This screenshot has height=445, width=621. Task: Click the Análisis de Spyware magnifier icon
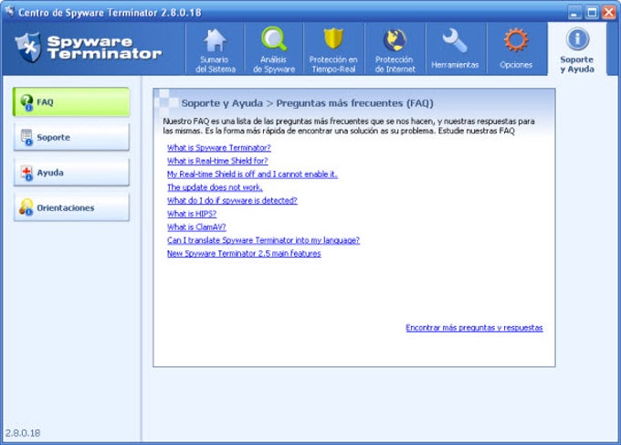coord(274,39)
